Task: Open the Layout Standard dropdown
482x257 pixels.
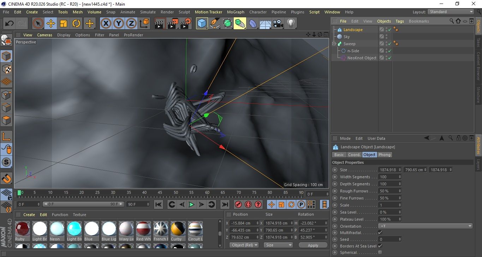Action: pyautogui.click(x=451, y=12)
